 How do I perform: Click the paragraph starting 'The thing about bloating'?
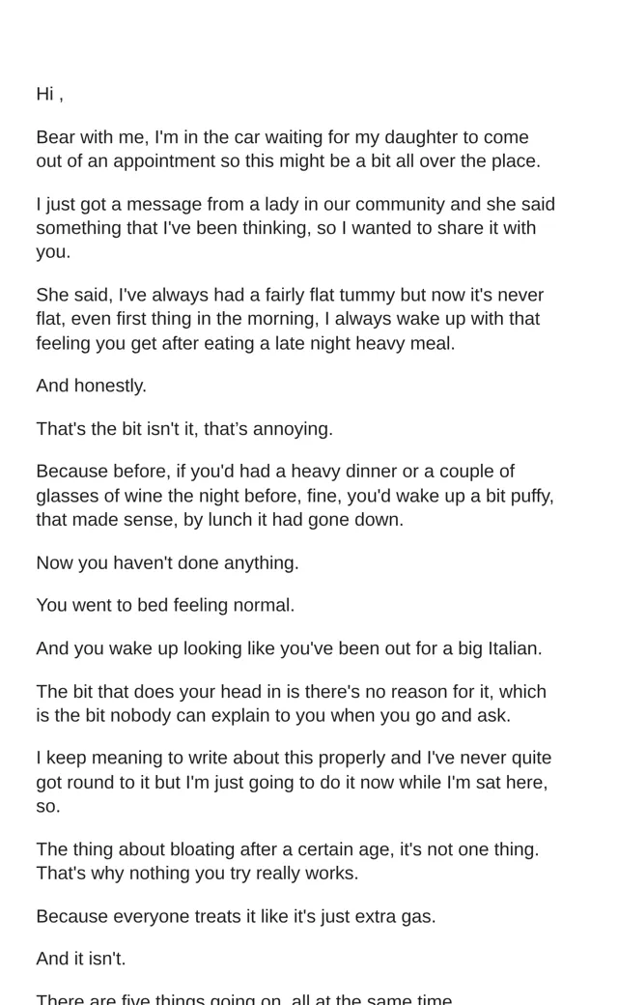point(288,861)
